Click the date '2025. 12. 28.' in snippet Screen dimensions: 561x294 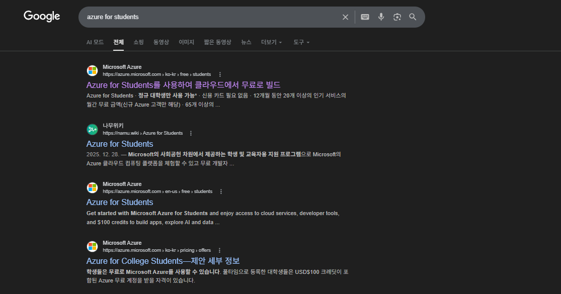[103, 154]
